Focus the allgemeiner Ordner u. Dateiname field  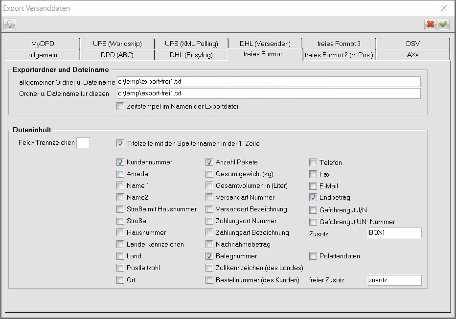(269, 82)
